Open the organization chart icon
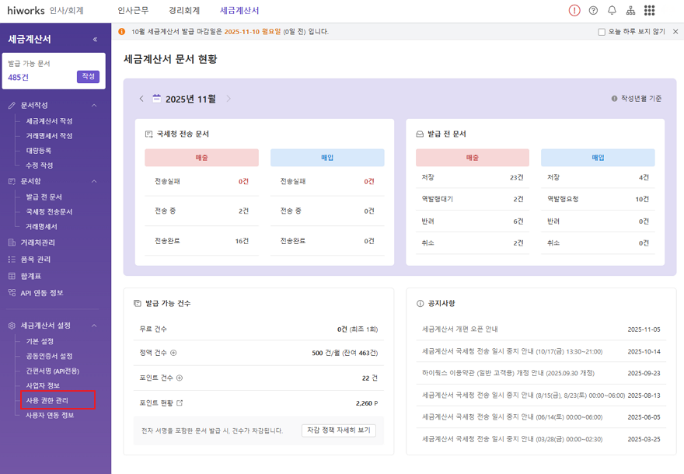Screen dimensions: 684x474 coord(630,11)
